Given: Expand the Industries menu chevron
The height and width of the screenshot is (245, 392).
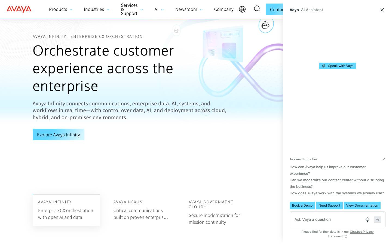Looking at the screenshot, I should (108, 10).
